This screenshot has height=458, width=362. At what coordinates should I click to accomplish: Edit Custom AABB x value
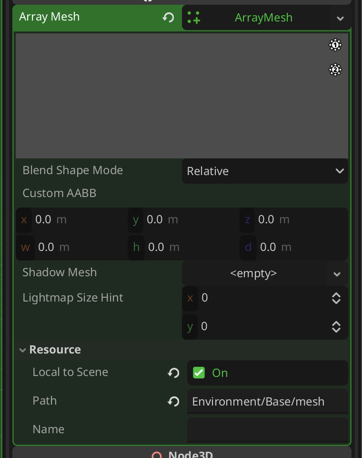click(72, 219)
